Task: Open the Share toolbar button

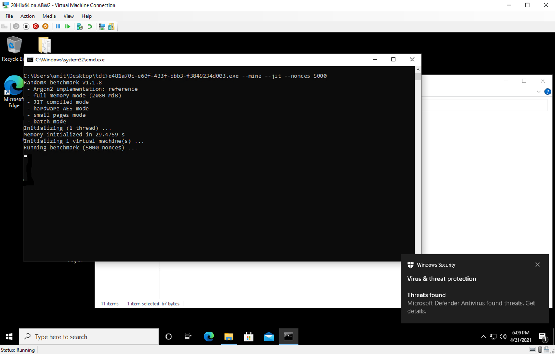Action: 112,26
